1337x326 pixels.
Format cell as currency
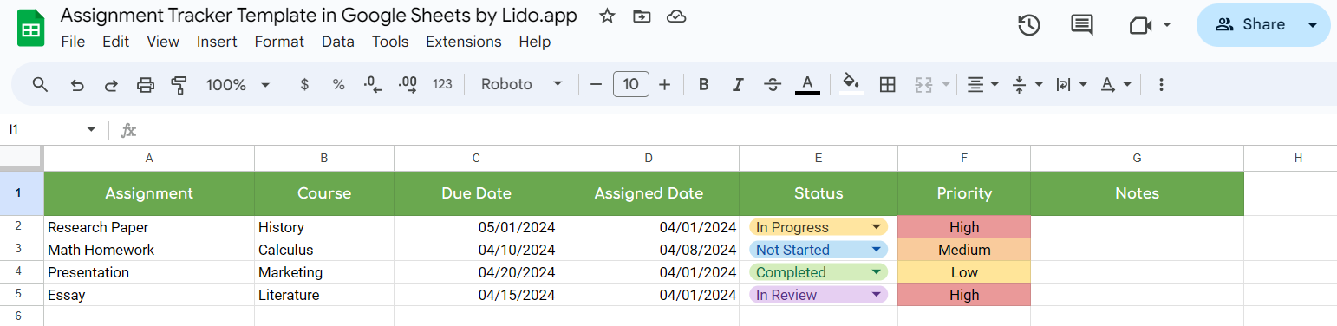304,84
